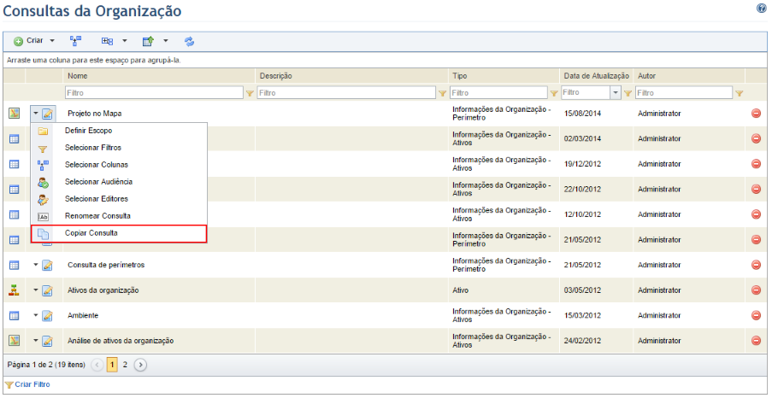Screen dimensions: 772x398
Task: Delete the Consulta de perímetros query
Action: [757, 265]
